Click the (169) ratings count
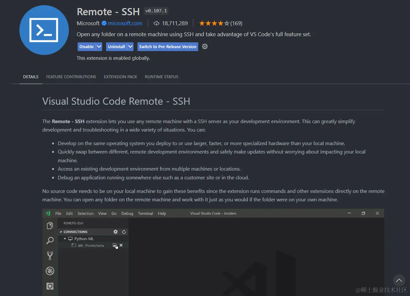410x296 pixels. click(x=236, y=23)
